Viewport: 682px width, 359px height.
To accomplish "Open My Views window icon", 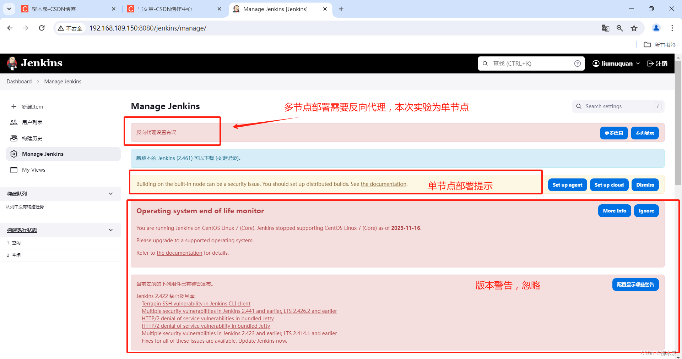I will pyautogui.click(x=14, y=170).
